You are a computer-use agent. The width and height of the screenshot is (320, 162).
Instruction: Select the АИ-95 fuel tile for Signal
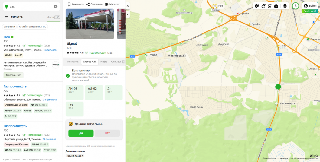tap(74, 93)
